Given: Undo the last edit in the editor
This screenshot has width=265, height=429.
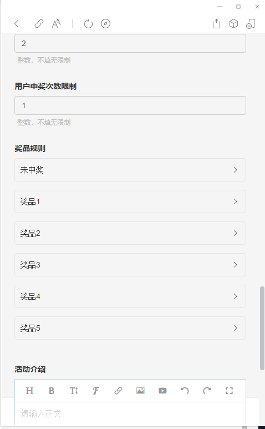Looking at the screenshot, I should tap(185, 390).
